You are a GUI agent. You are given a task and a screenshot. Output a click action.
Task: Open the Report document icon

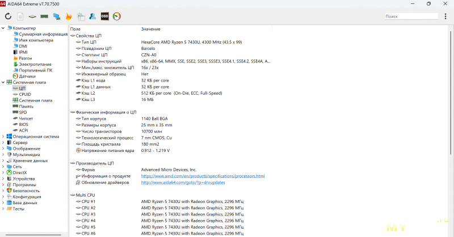(x=20, y=16)
